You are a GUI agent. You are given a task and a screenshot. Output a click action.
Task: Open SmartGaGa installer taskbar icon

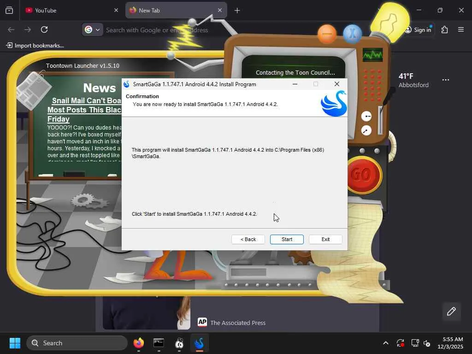pos(199,343)
